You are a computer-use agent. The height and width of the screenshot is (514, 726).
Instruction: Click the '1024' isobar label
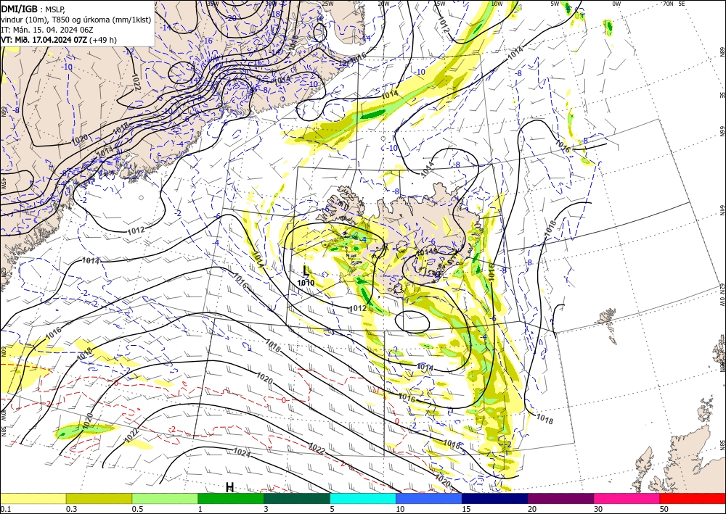coord(242,452)
